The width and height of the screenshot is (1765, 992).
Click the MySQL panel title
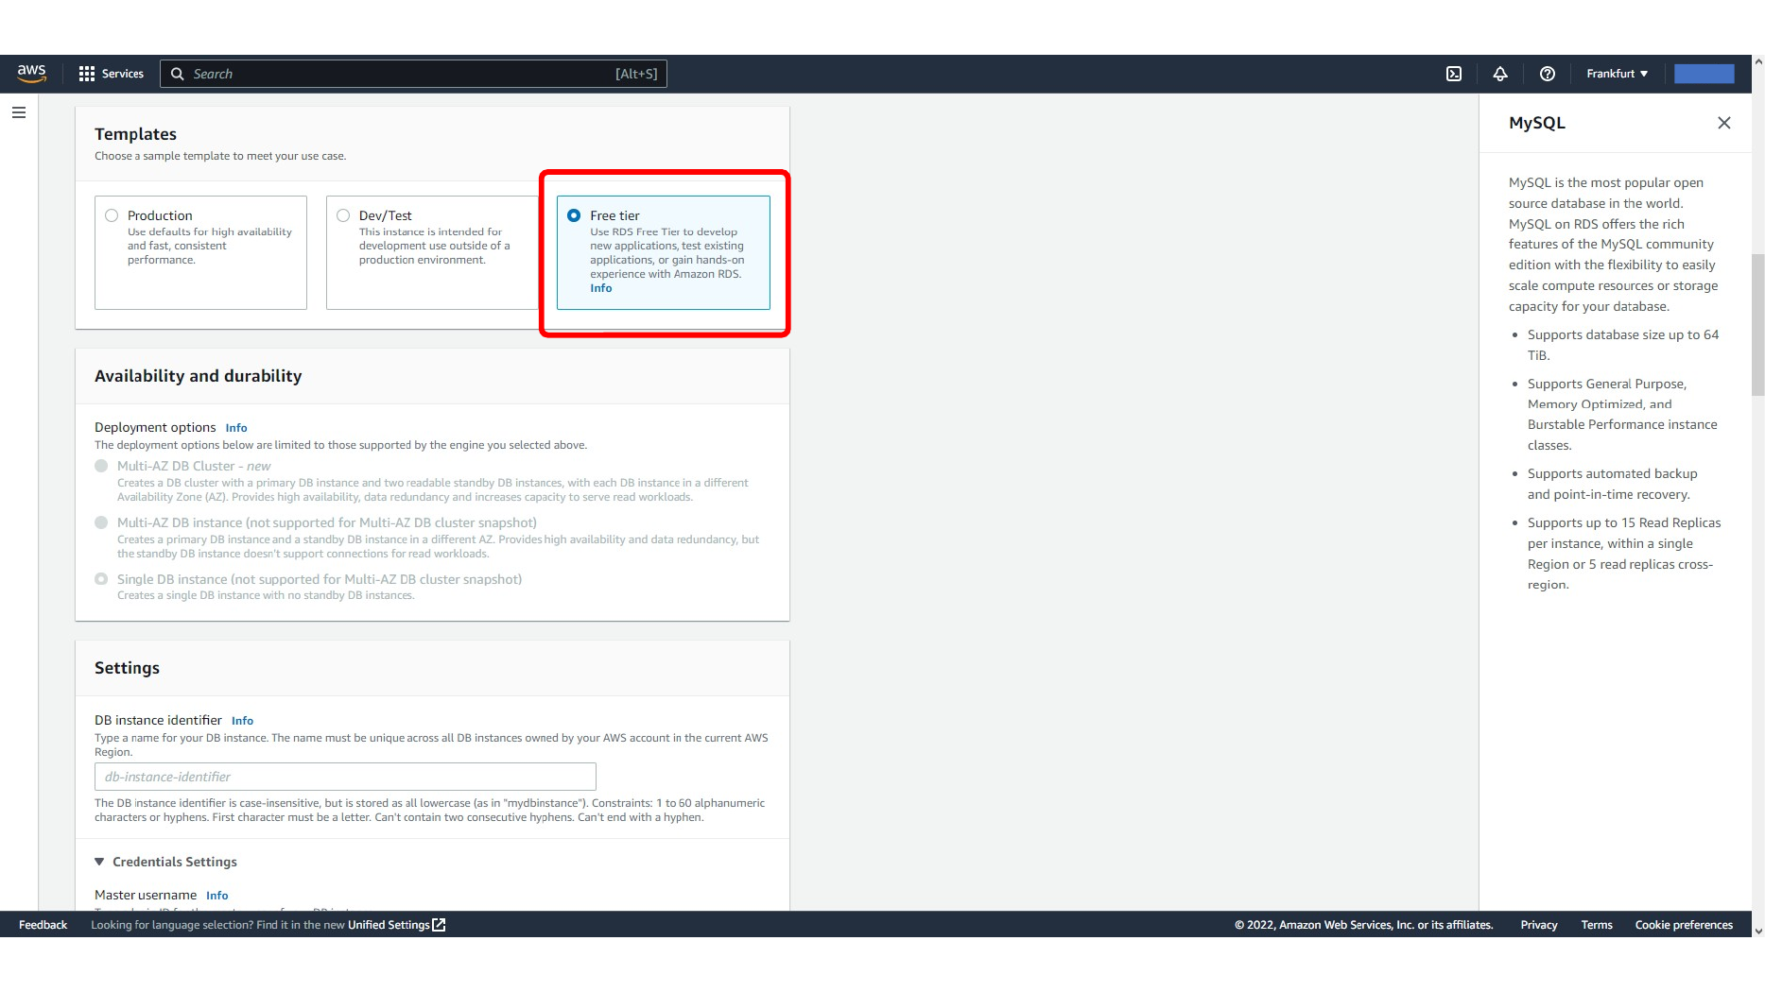point(1537,123)
